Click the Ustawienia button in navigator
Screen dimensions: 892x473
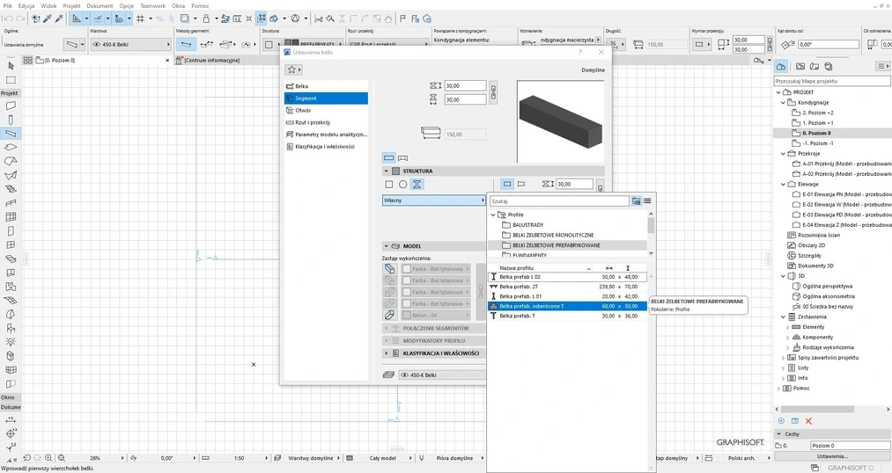[x=832, y=456]
